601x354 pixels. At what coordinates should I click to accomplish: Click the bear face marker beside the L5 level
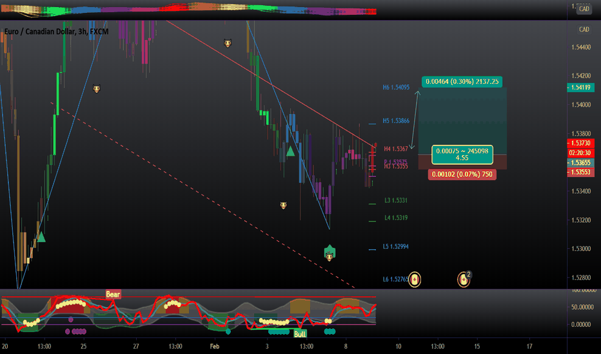(x=330, y=256)
